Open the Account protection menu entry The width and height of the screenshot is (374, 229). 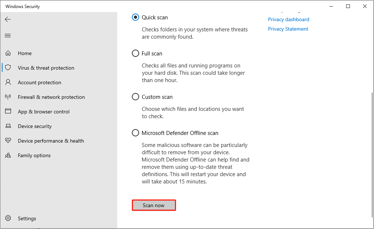tap(39, 82)
